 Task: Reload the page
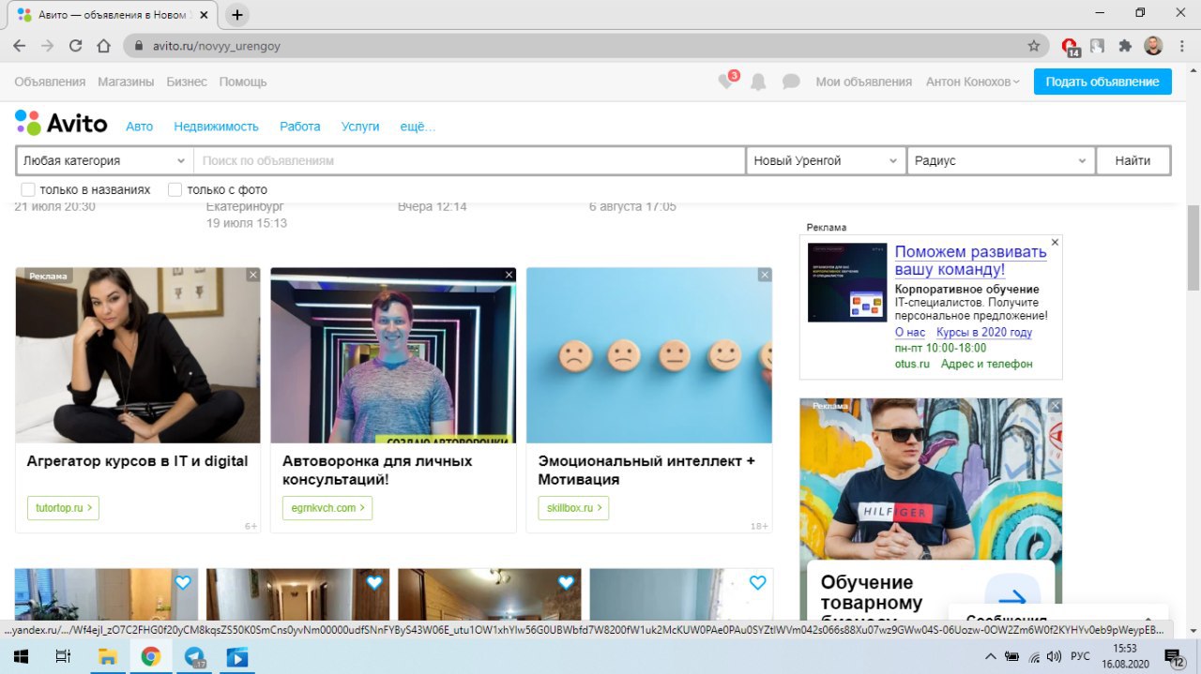pyautogui.click(x=76, y=45)
